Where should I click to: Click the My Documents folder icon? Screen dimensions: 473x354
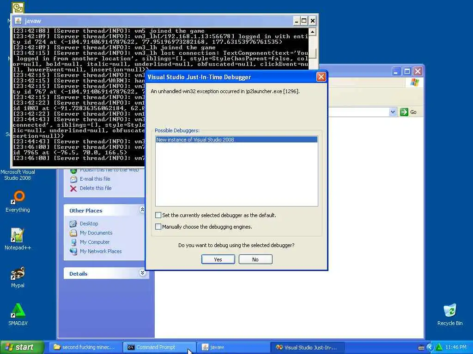tap(73, 233)
